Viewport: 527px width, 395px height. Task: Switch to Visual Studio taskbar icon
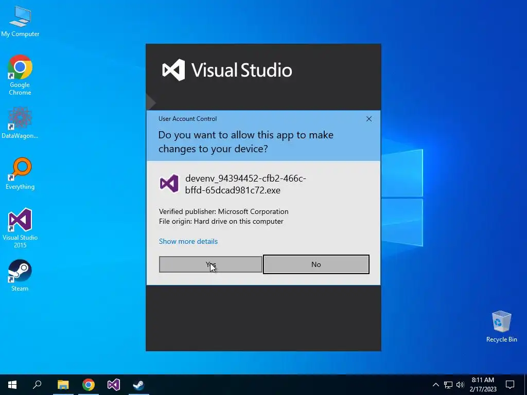coord(114,385)
